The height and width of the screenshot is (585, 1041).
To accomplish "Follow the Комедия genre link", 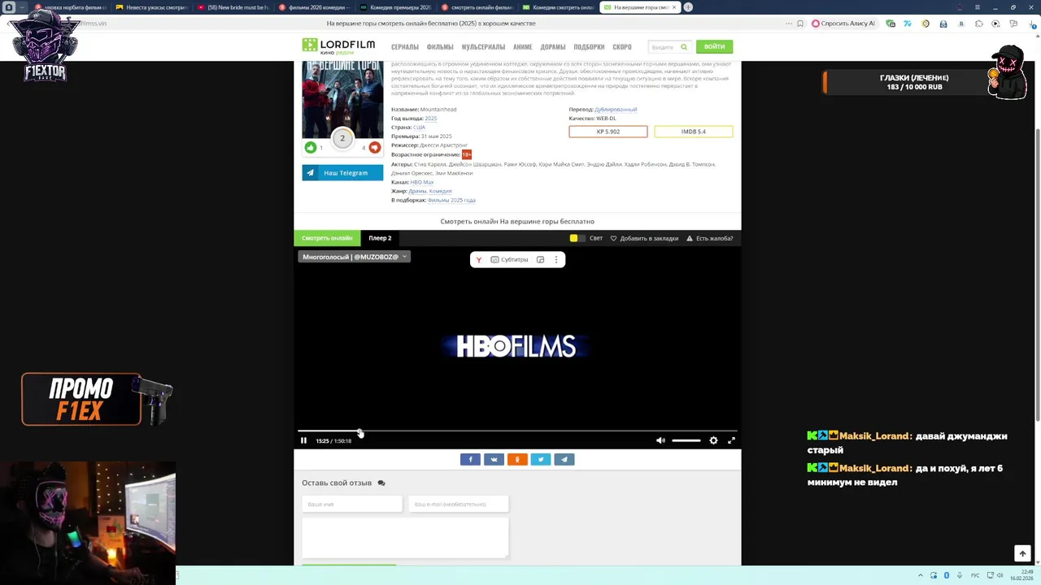I will point(441,191).
